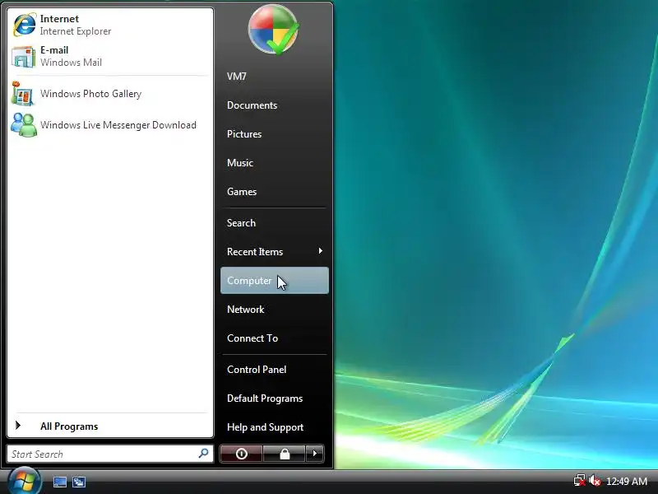The width and height of the screenshot is (658, 494).
Task: Click the power sleep button
Action: (241, 454)
